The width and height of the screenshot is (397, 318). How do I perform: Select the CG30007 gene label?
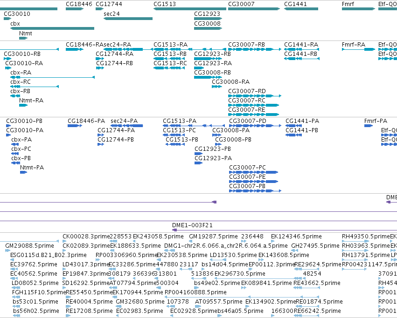coord(241,4)
